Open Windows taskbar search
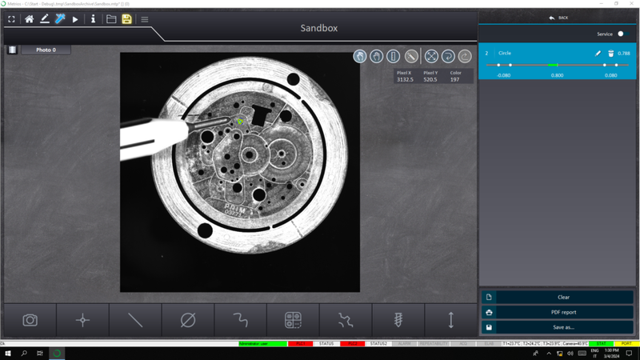 [24, 354]
